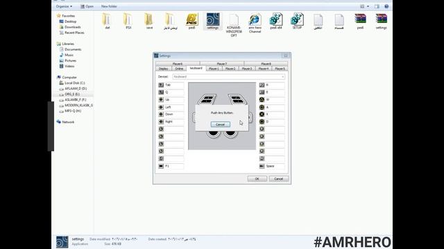Click the Start button icon beside Space
The height and width of the screenshot is (249, 444).
(262, 166)
